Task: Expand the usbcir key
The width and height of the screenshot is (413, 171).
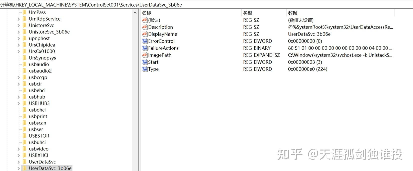Action: pyautogui.click(x=18, y=84)
